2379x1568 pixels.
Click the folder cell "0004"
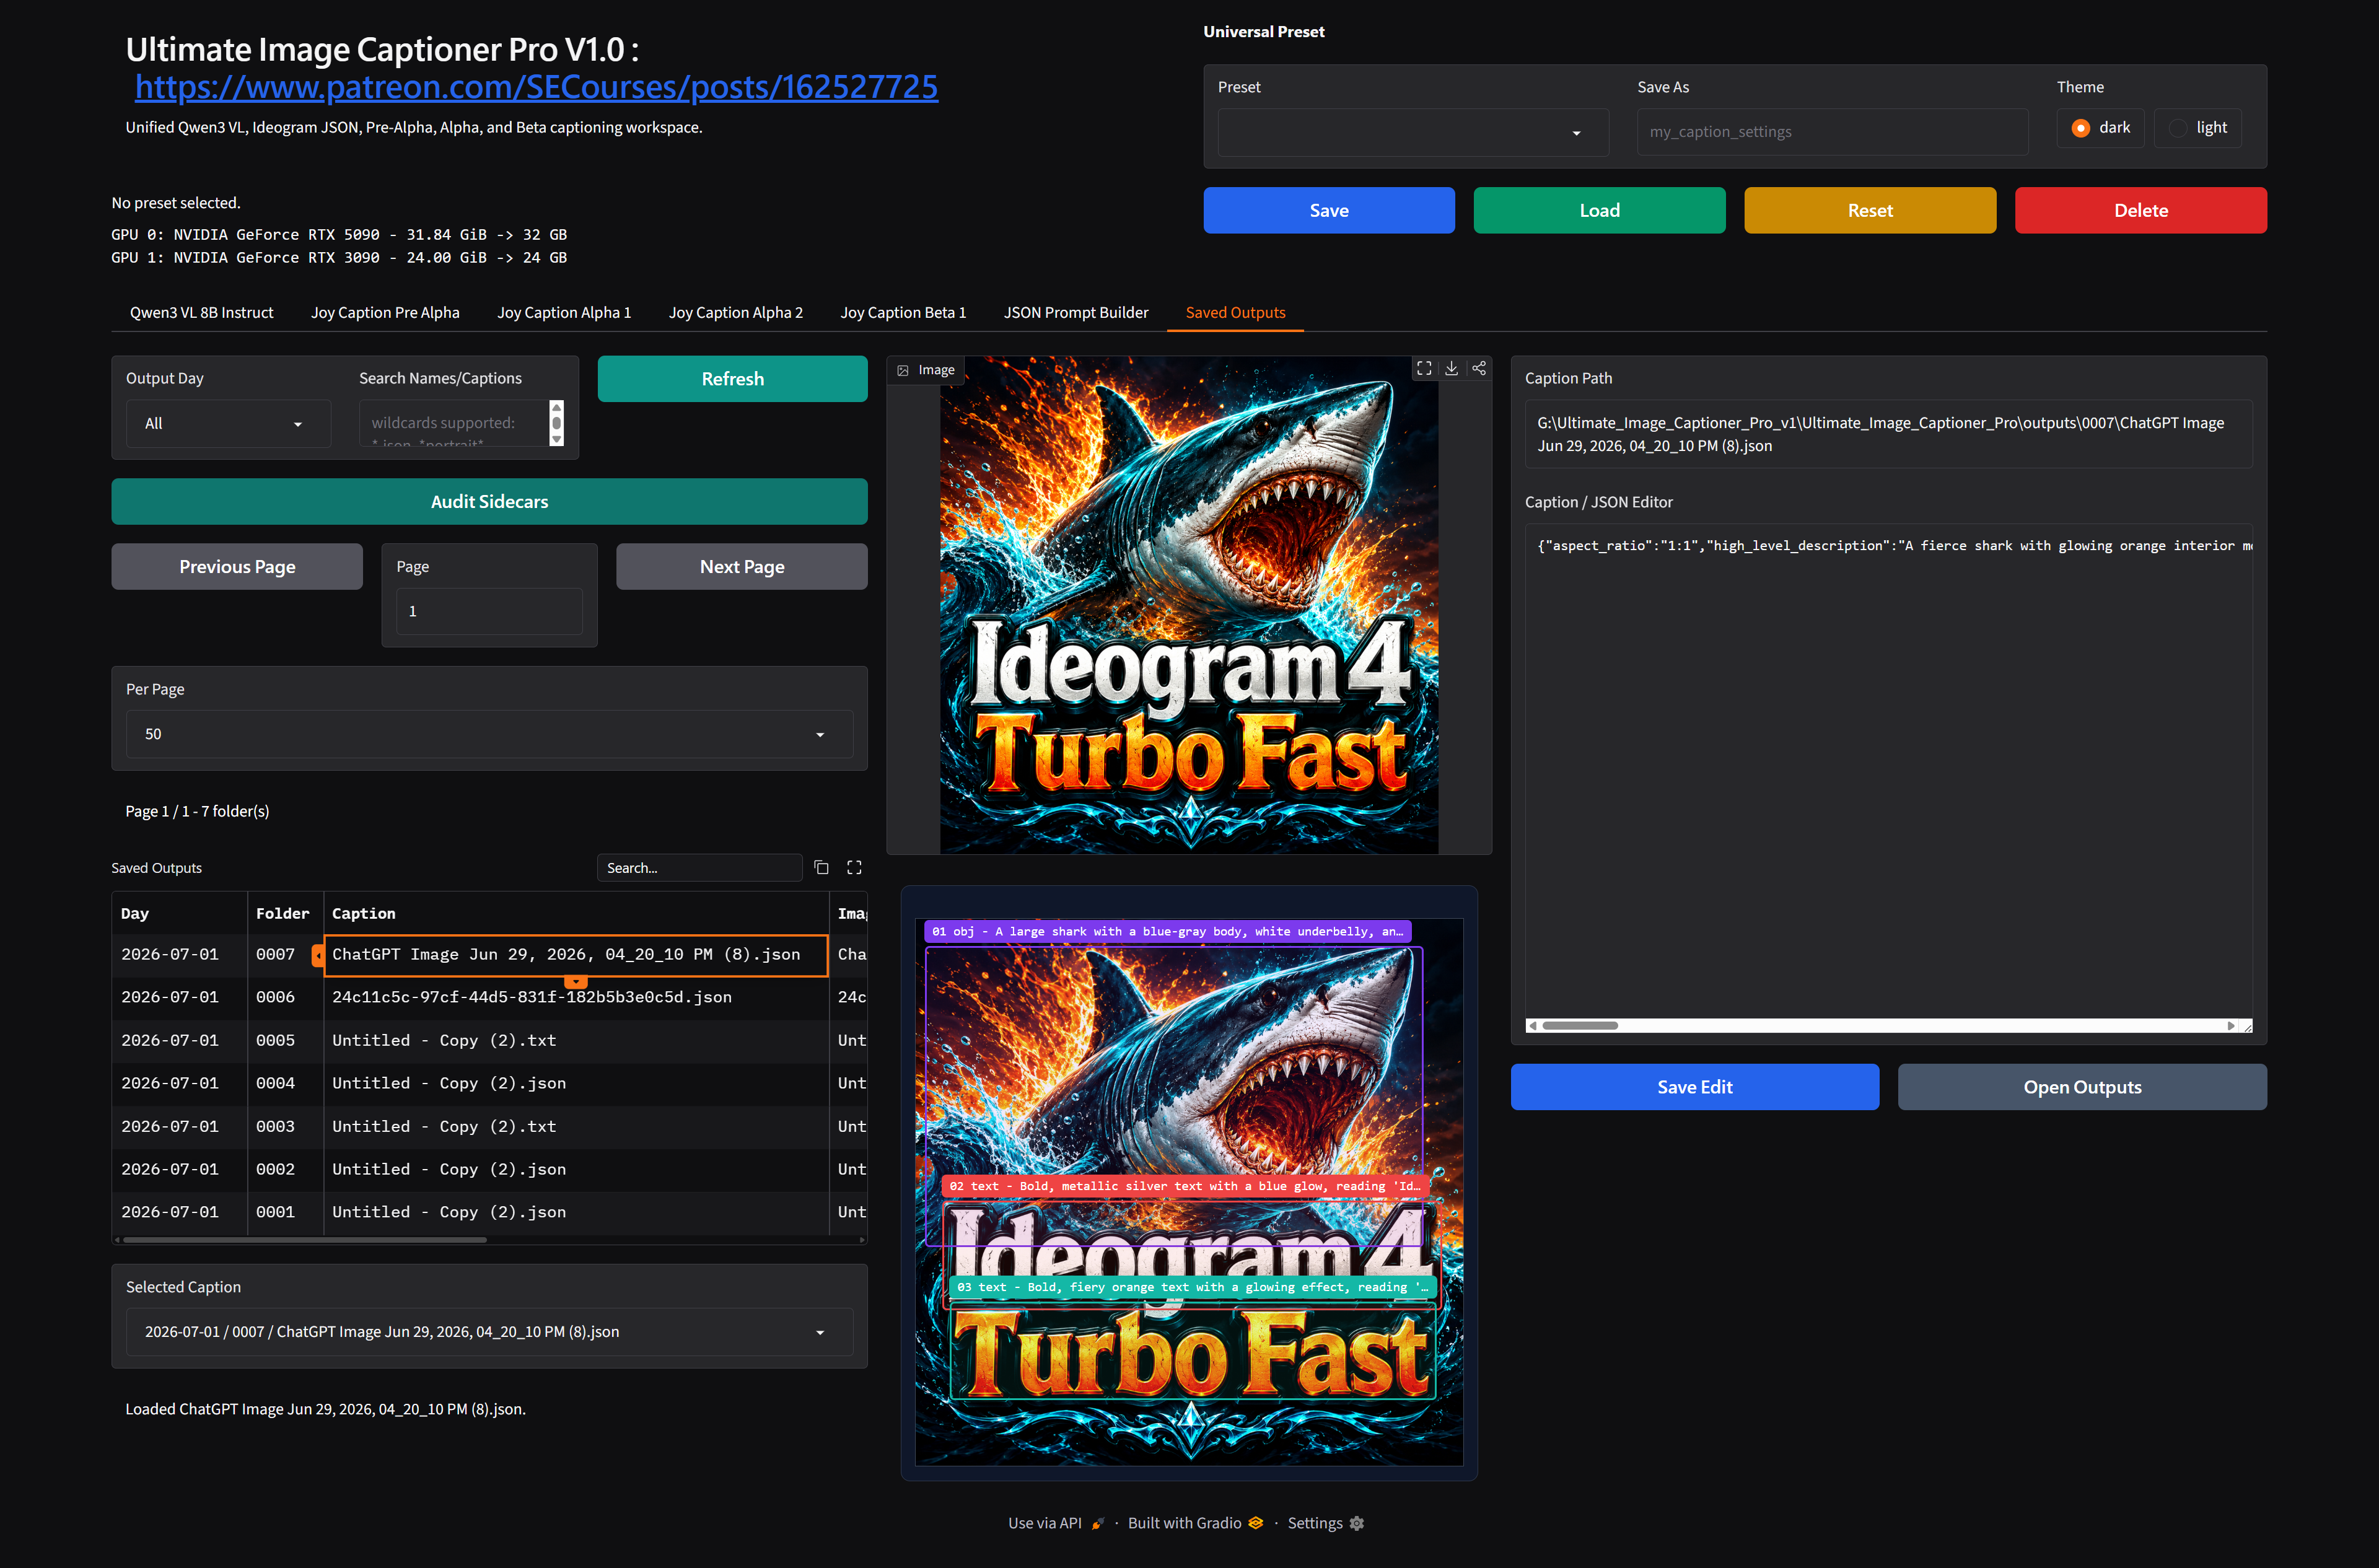point(285,1083)
